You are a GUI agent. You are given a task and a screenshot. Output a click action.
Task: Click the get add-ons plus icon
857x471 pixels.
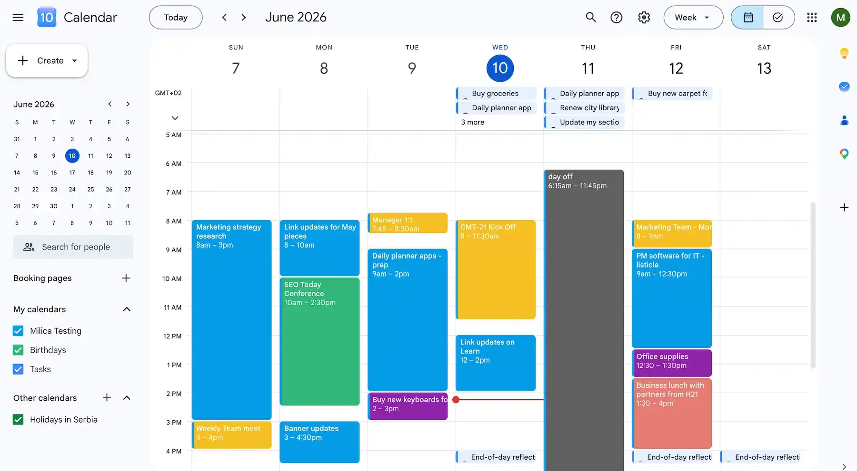(x=844, y=207)
